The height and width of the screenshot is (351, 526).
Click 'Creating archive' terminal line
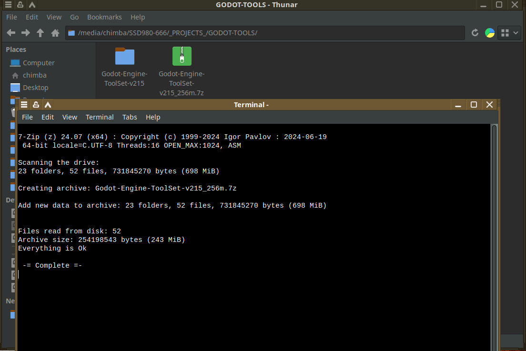[x=127, y=189]
